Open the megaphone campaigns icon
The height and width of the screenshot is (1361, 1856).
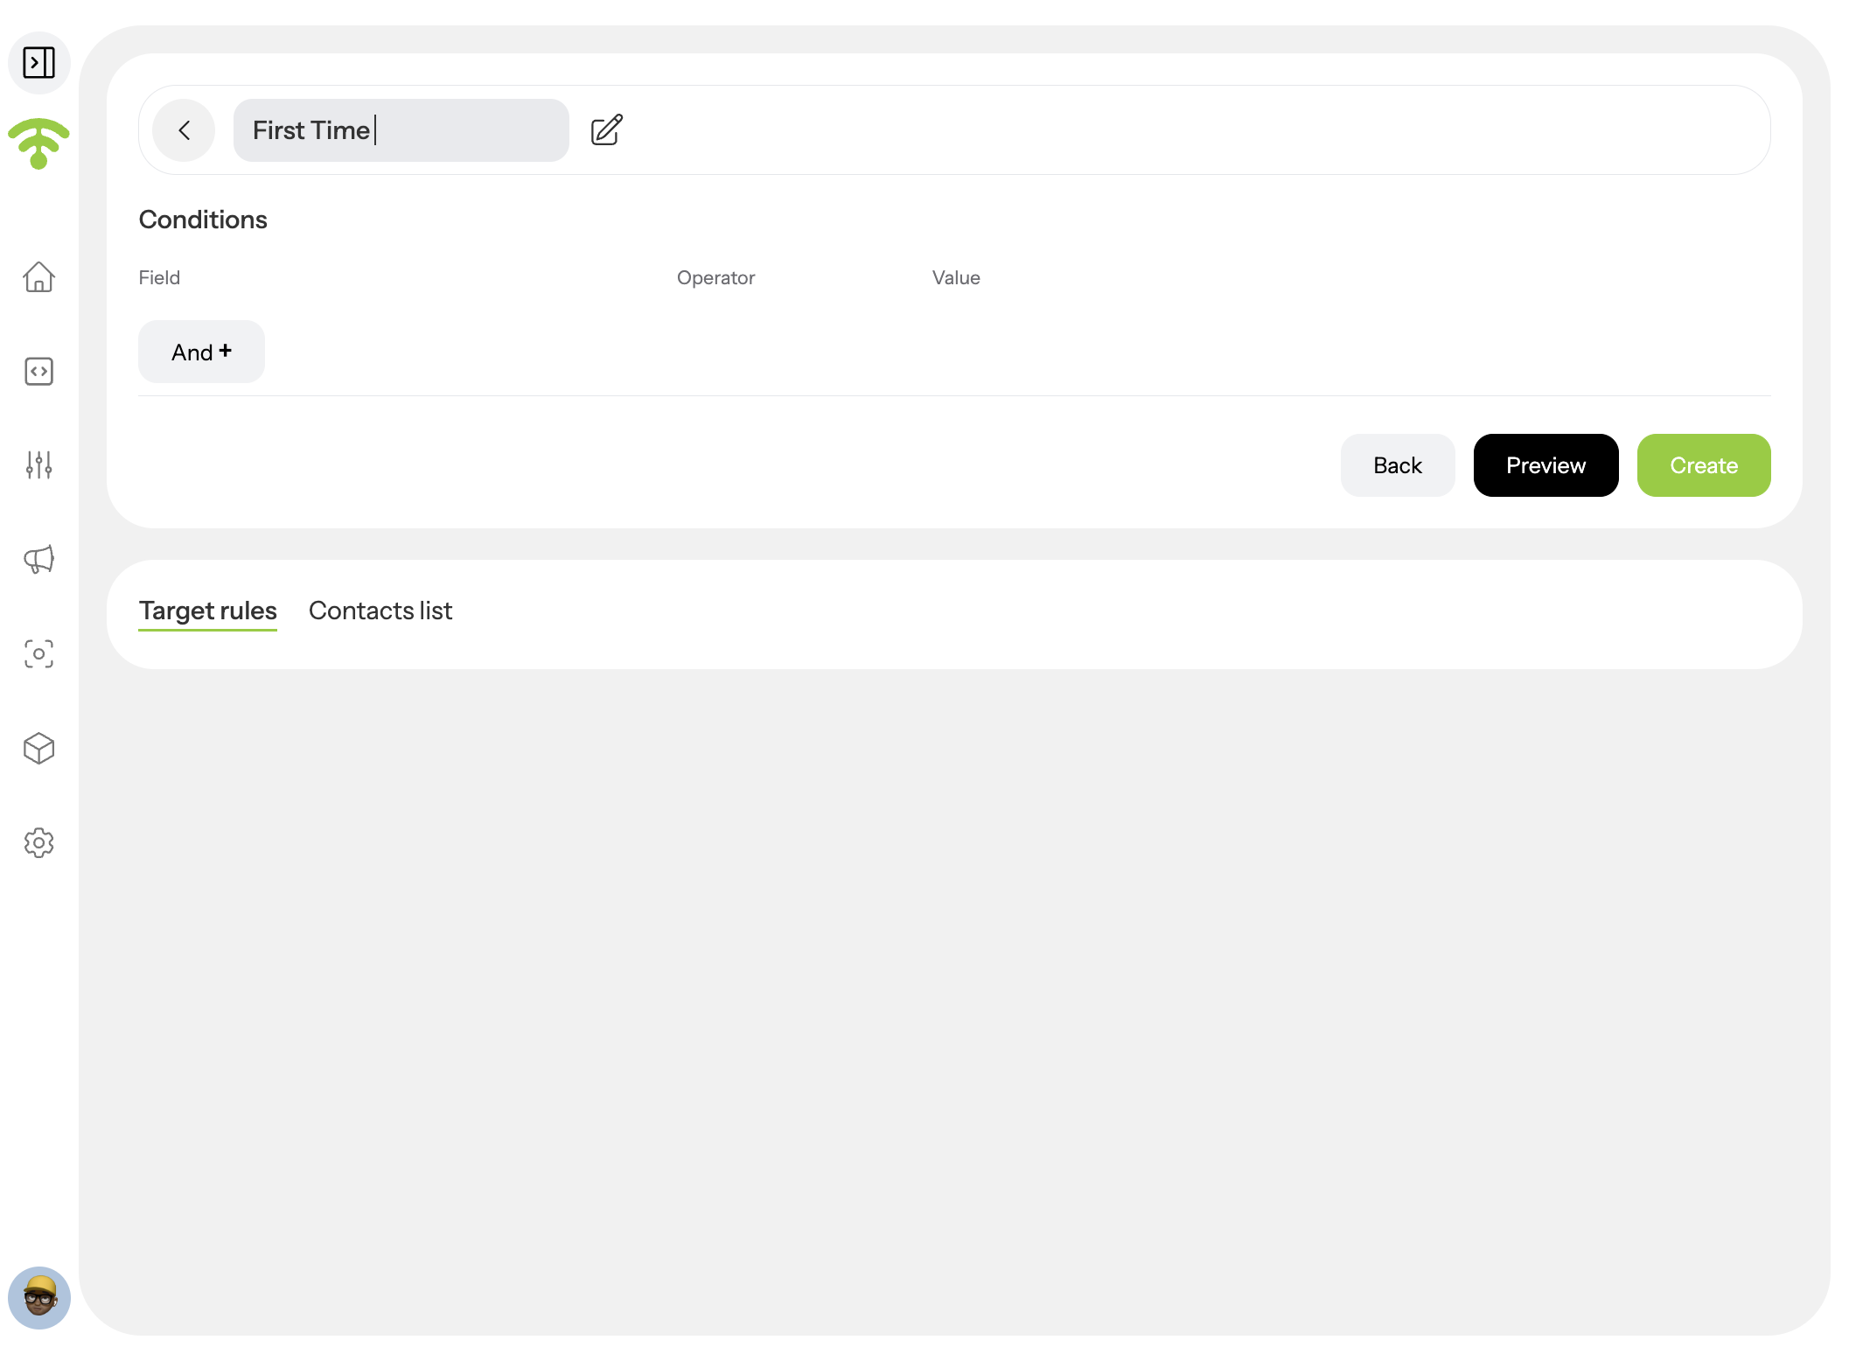(x=38, y=559)
